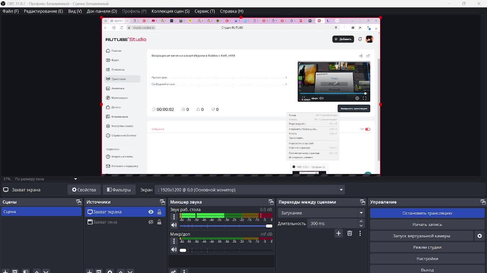Float the Управление dock panel
This screenshot has width=487, height=273.
click(483, 202)
